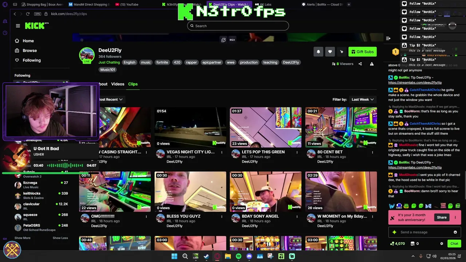Screen dimensions: 466x262
Task: Open options for 80 CENT BET clip
Action: [x=372, y=152]
